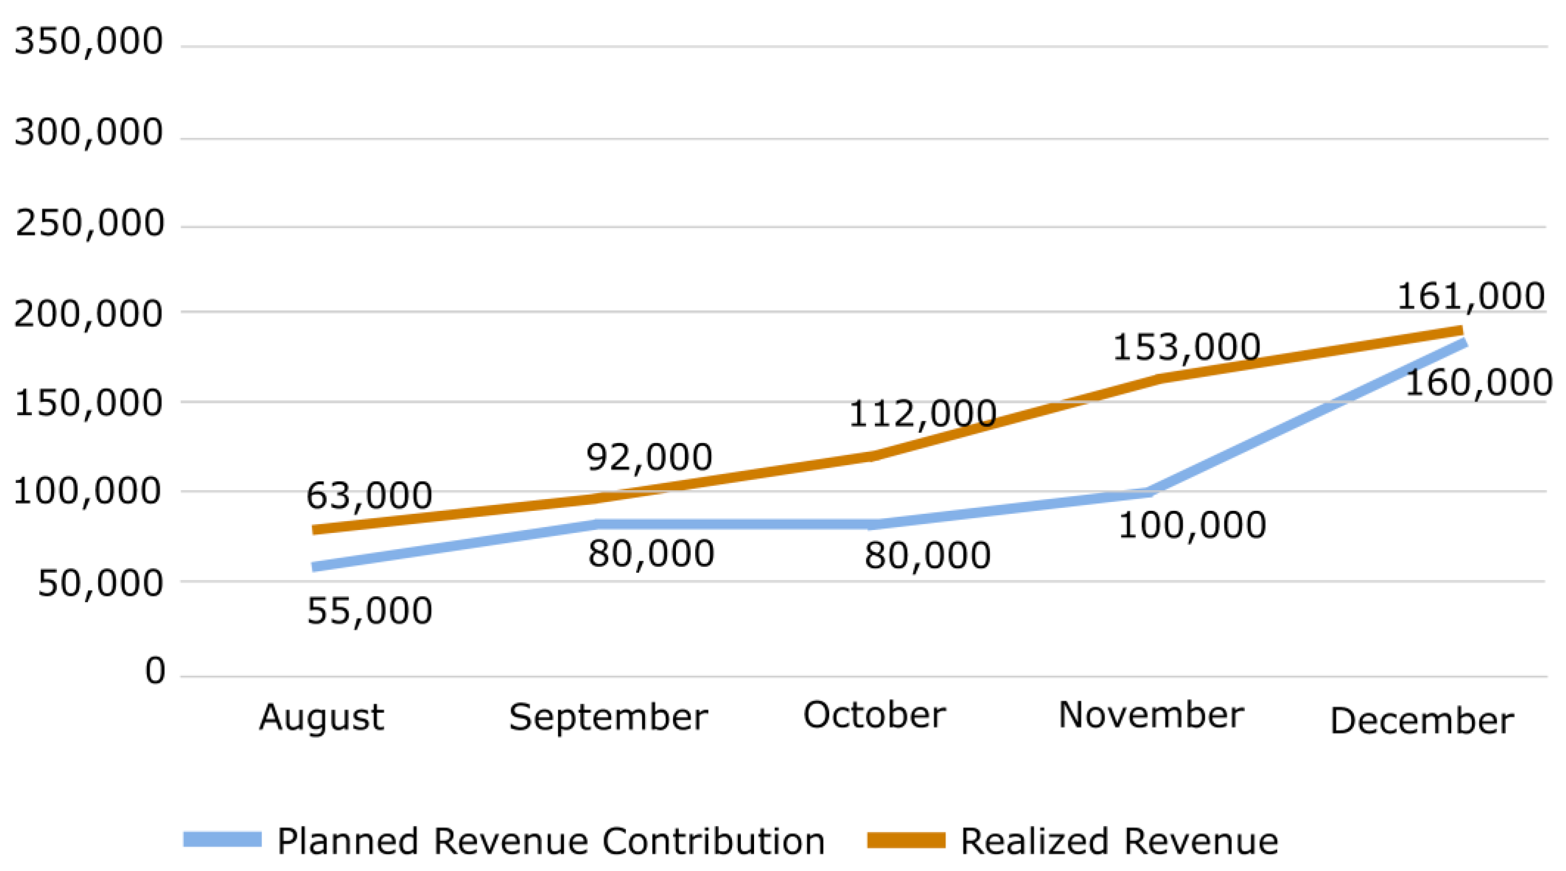
Task: Select the 55,000 data label
Action: tap(369, 611)
